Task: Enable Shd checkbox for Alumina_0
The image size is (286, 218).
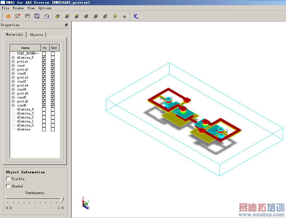Action: click(53, 125)
